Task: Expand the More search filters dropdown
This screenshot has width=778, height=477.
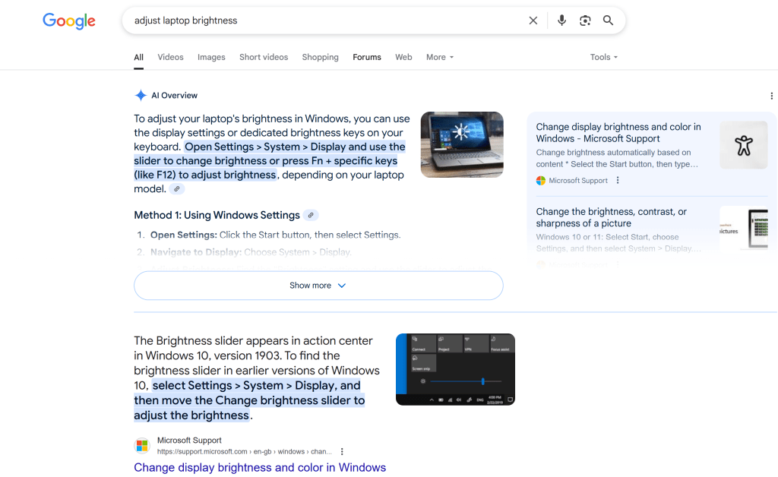Action: (x=440, y=57)
